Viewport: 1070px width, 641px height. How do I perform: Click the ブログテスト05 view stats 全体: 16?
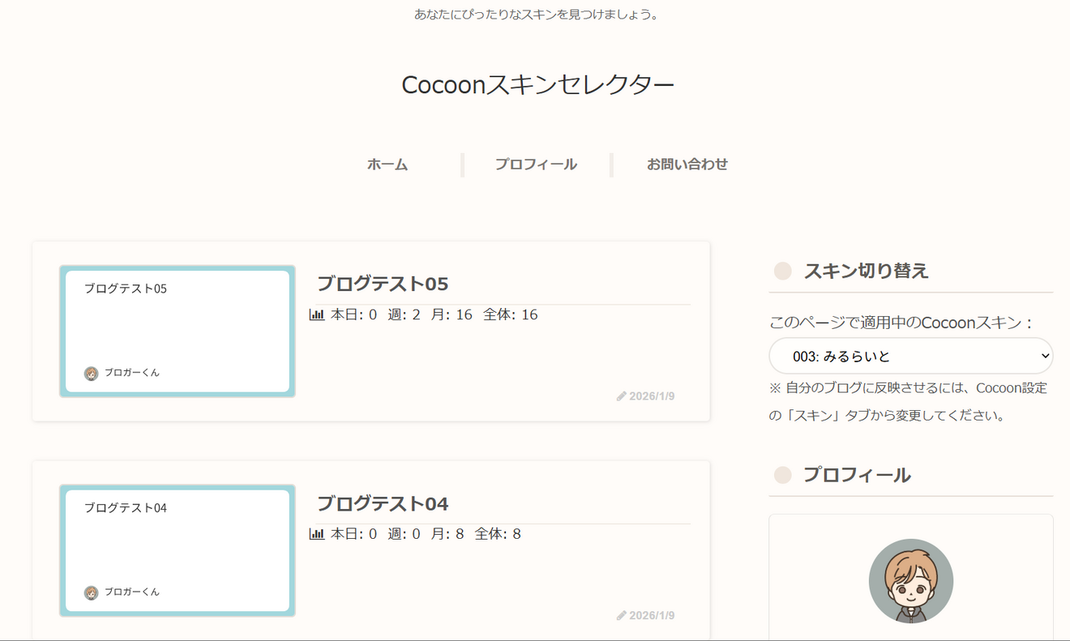[x=511, y=314]
